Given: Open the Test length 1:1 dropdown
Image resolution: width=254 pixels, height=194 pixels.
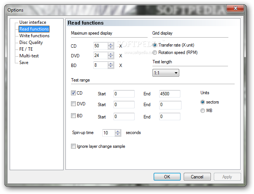Looking at the screenshot, I should coord(166,73).
